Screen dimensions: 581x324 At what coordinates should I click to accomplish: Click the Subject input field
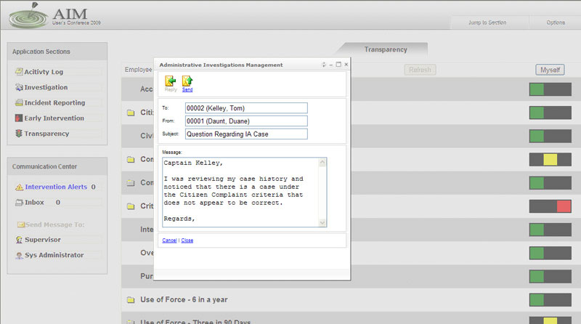pyautogui.click(x=246, y=134)
